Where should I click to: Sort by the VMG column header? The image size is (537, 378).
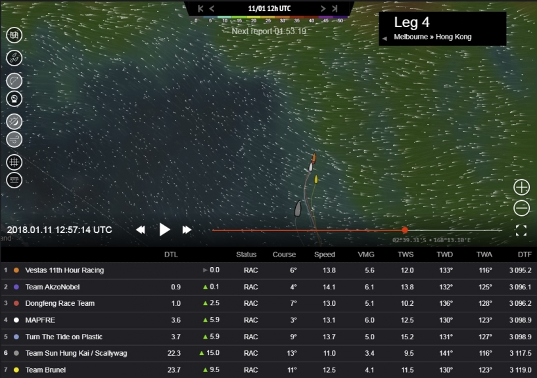[366, 255]
